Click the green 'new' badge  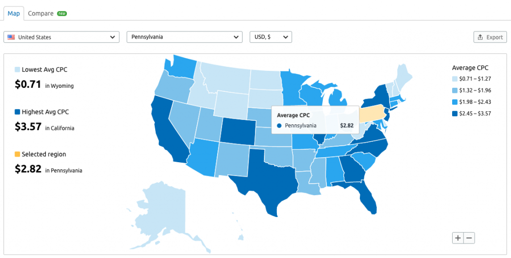pyautogui.click(x=62, y=13)
